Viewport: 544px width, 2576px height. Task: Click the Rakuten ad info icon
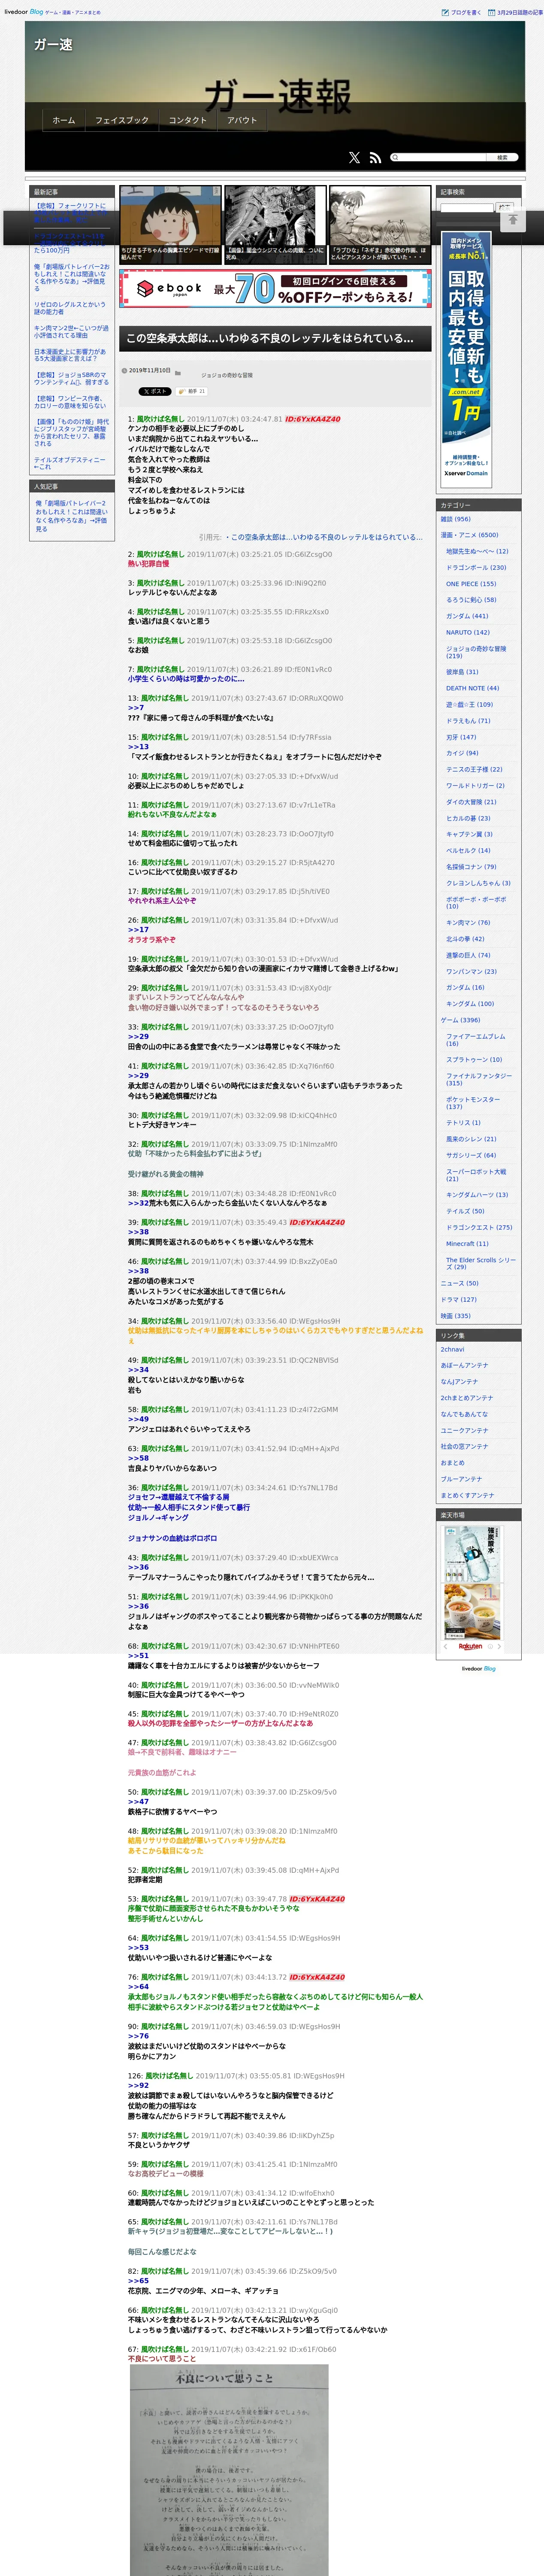point(490,1646)
